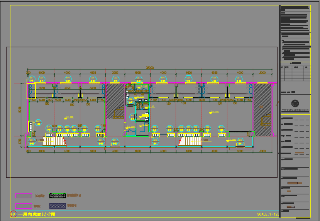The height and width of the screenshot is (221, 320).
Task: Click the F0 drawing number hexagon badge
Action: pyautogui.click(x=13, y=214)
